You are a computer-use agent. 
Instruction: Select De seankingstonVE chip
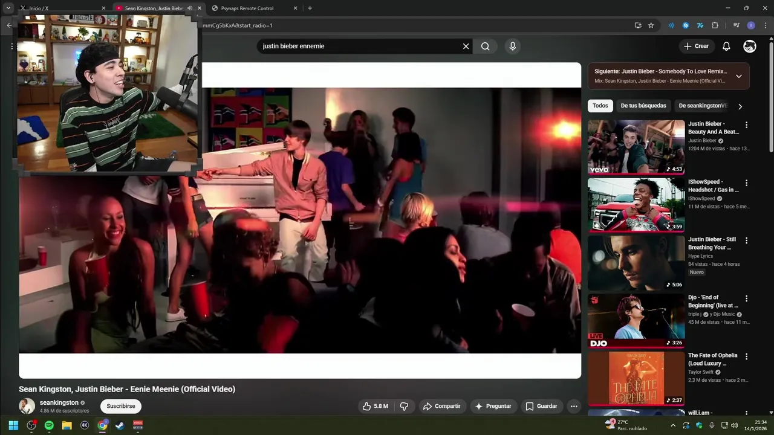[x=703, y=106]
